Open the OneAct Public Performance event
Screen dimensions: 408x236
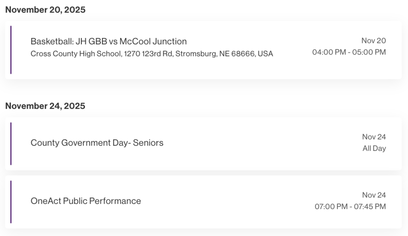pyautogui.click(x=86, y=201)
